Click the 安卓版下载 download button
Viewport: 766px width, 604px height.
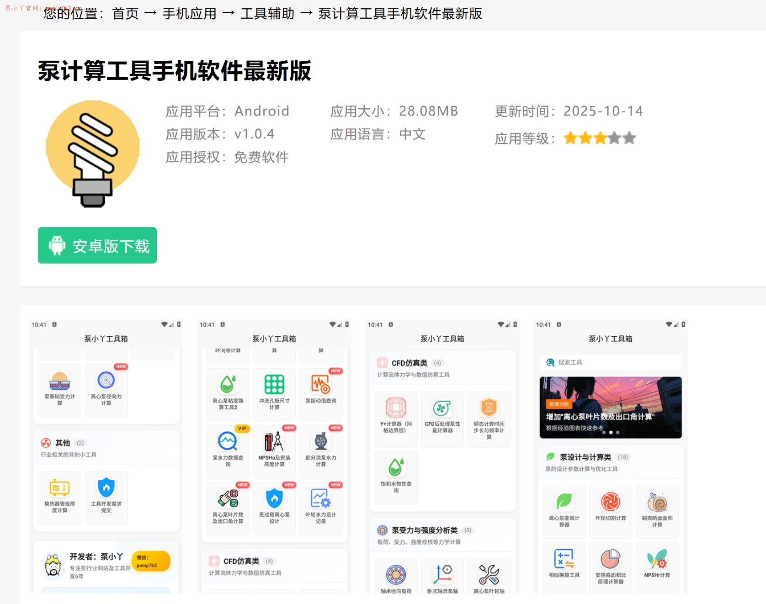pos(97,245)
